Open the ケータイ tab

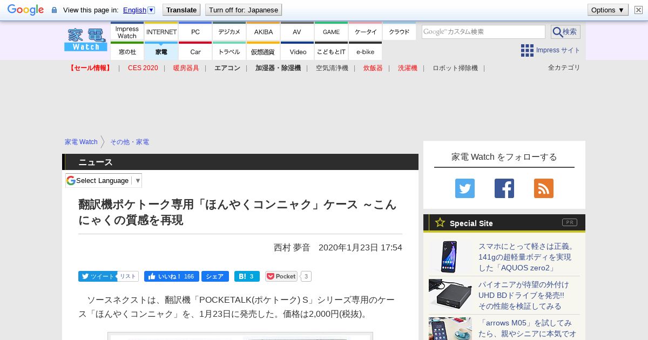pos(365,32)
